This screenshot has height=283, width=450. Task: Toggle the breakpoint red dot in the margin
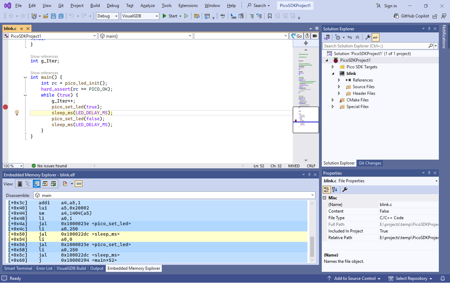(5, 107)
